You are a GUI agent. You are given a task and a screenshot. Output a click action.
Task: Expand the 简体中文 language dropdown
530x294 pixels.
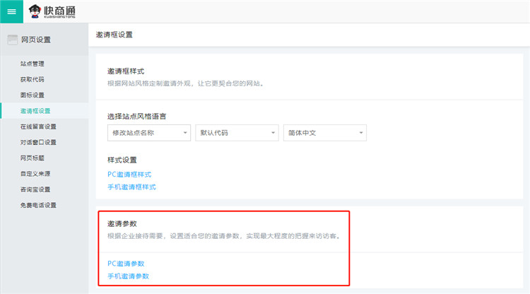click(324, 132)
